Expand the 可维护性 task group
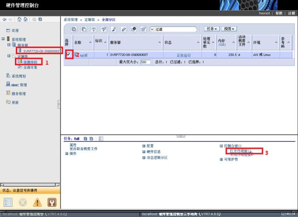The width and height of the screenshot is (298, 217). point(221,160)
